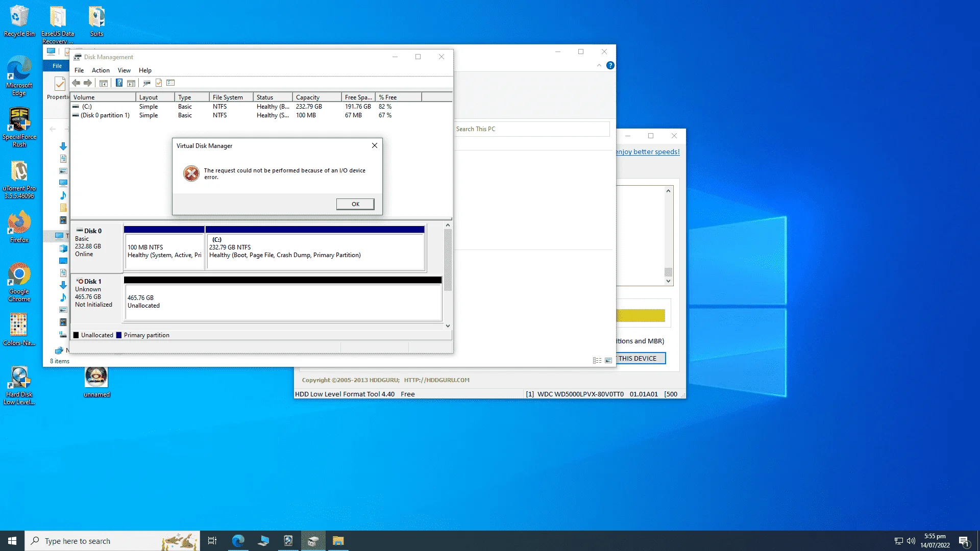Collapse the File Explorer ribbon chevron

(599, 65)
